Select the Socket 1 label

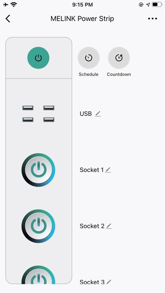click(x=91, y=170)
